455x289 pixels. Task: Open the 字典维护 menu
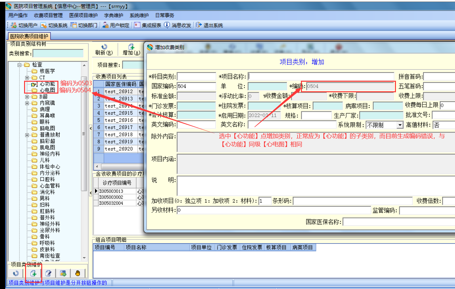pyautogui.click(x=114, y=15)
